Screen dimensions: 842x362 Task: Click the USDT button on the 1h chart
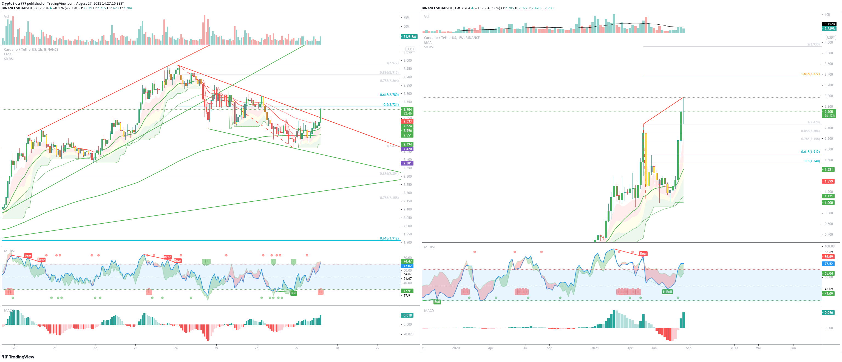tap(410, 49)
